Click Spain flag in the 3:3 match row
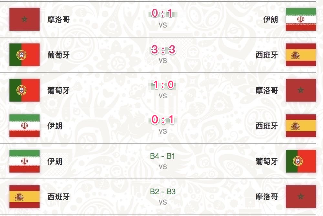Viewport: 323px width, 216px height. pyautogui.click(x=301, y=55)
